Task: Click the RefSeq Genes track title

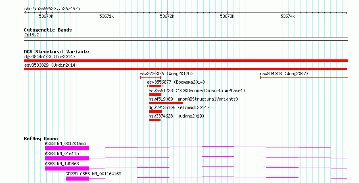Action: (x=41, y=139)
